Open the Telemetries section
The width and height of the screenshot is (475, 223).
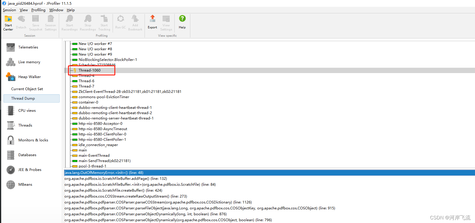click(x=28, y=47)
